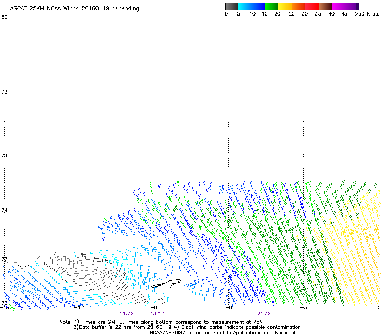Click the '0' longitude label on the axis
Screen dimensions: 382x336
[378, 308]
